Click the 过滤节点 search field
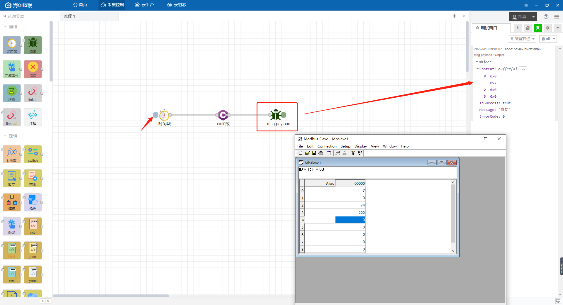The width and height of the screenshot is (563, 305). point(29,16)
